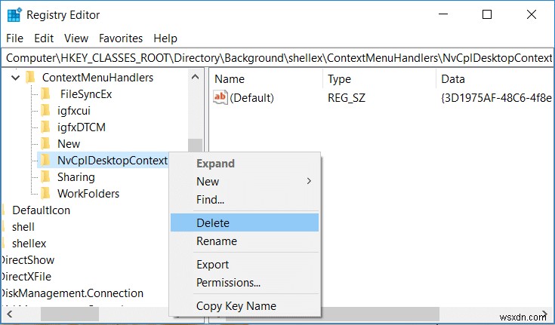
Task: Click the New key folder icon
Action: (x=46, y=144)
